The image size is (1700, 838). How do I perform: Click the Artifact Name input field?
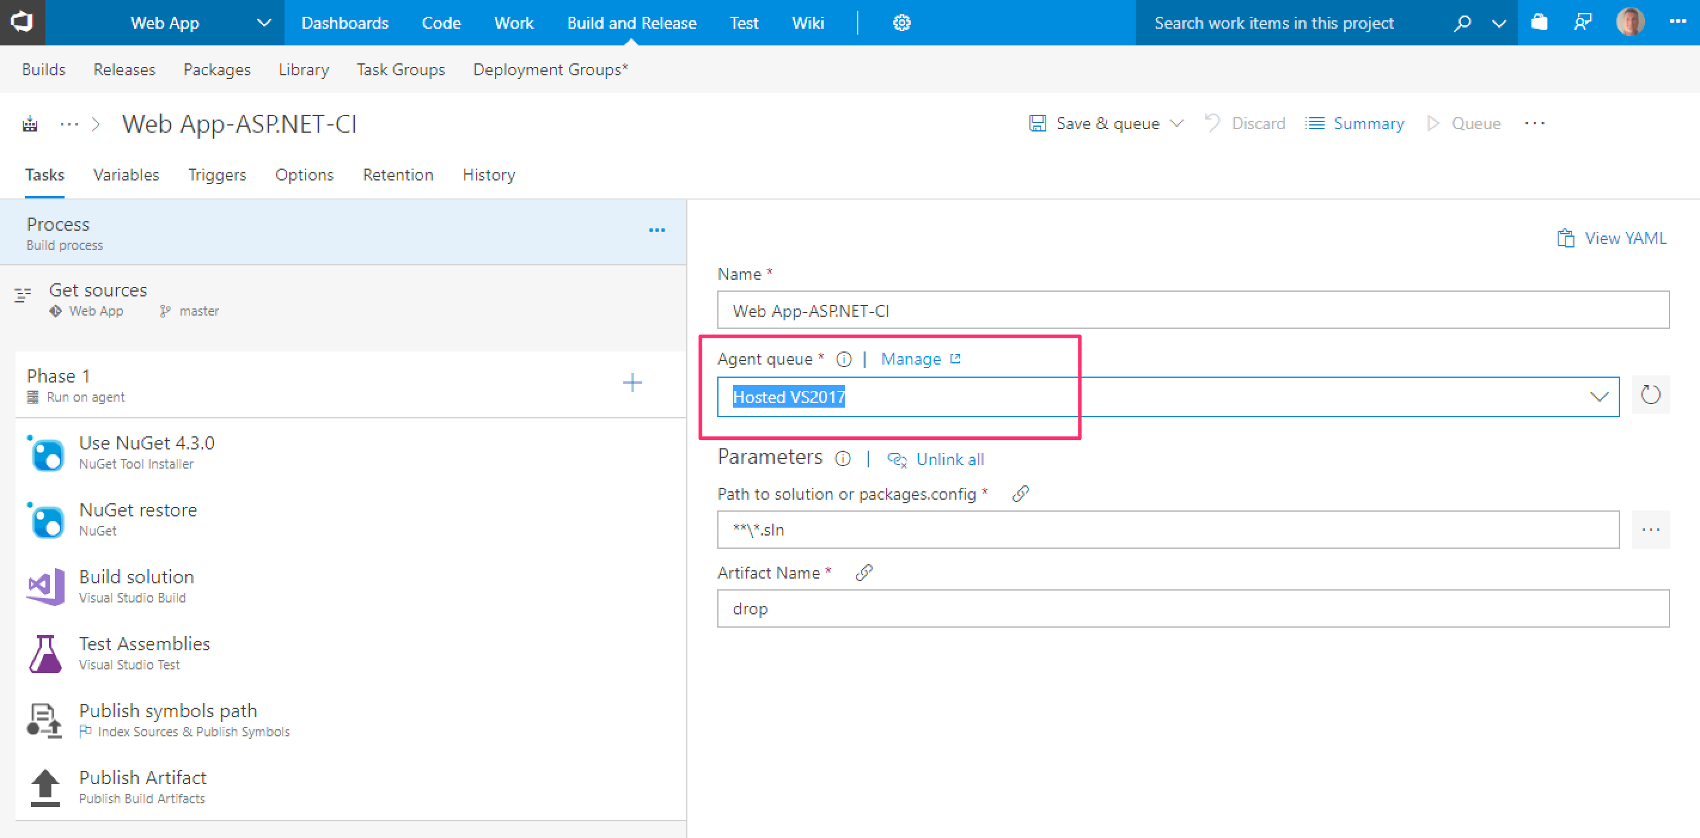(x=1193, y=608)
